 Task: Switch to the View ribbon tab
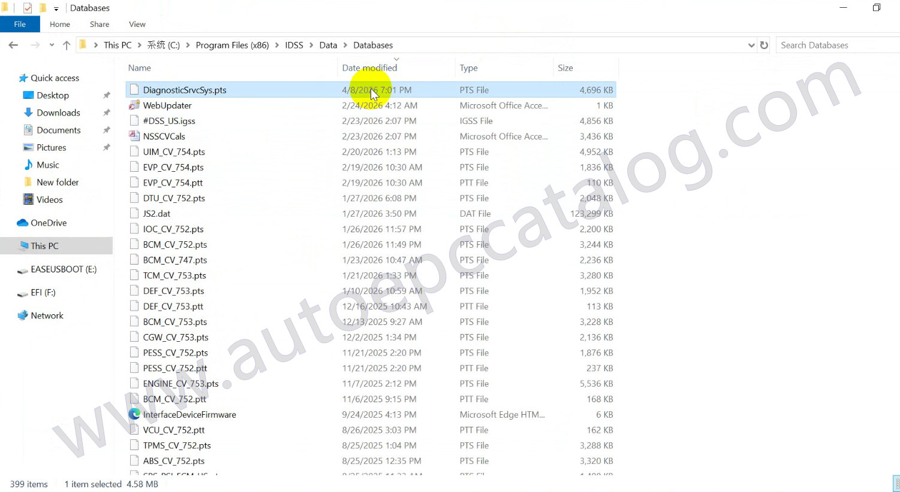(x=137, y=24)
